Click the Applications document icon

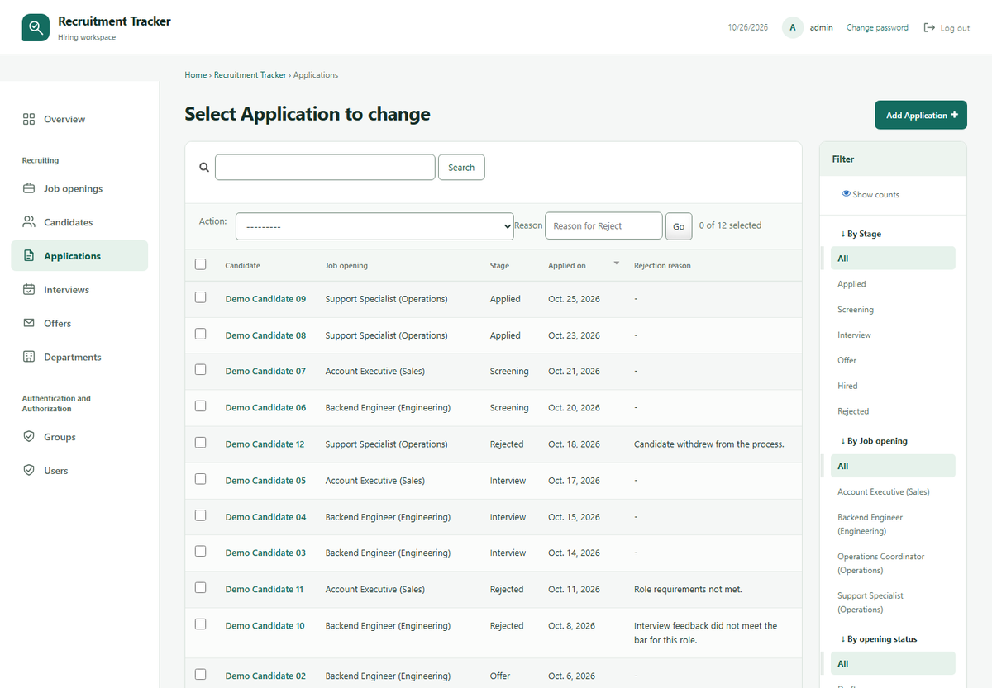(29, 256)
